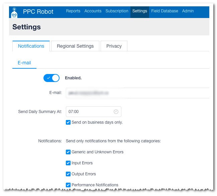Open the Send Daily Summary time picker

[94, 112]
